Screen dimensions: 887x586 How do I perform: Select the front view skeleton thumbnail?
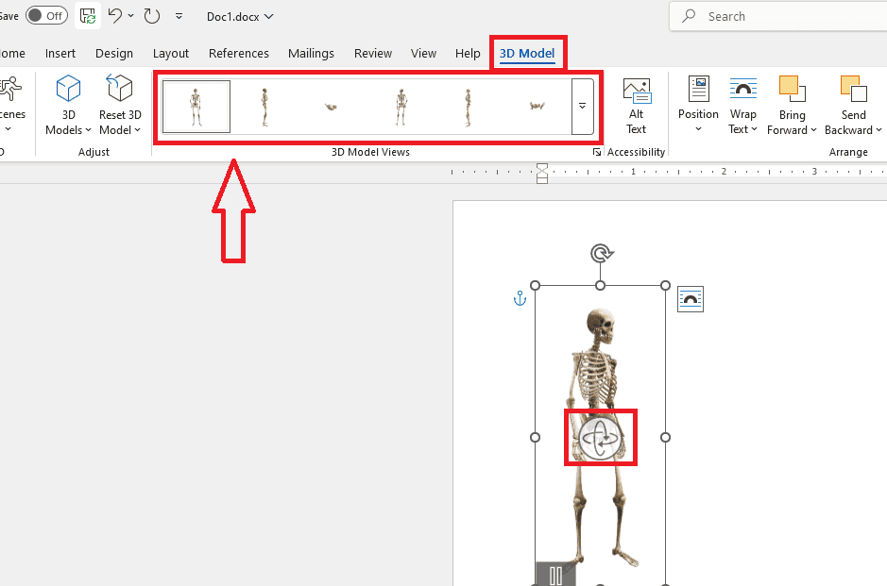tap(196, 107)
